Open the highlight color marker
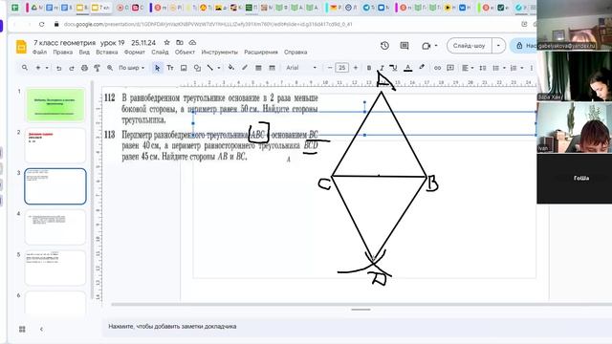The width and height of the screenshot is (612, 344). click(422, 68)
